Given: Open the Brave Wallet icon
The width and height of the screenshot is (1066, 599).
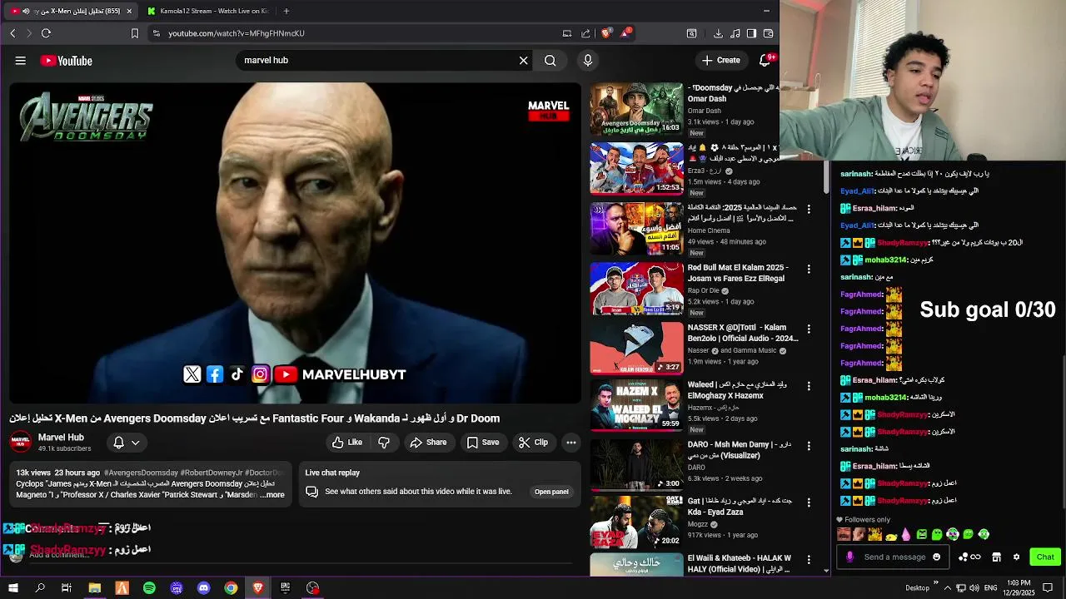Looking at the screenshot, I should [x=768, y=33].
